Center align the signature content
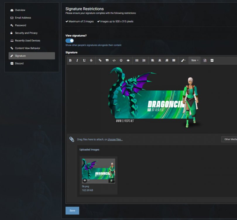The height and width of the screenshot is (220, 237). pos(160,60)
